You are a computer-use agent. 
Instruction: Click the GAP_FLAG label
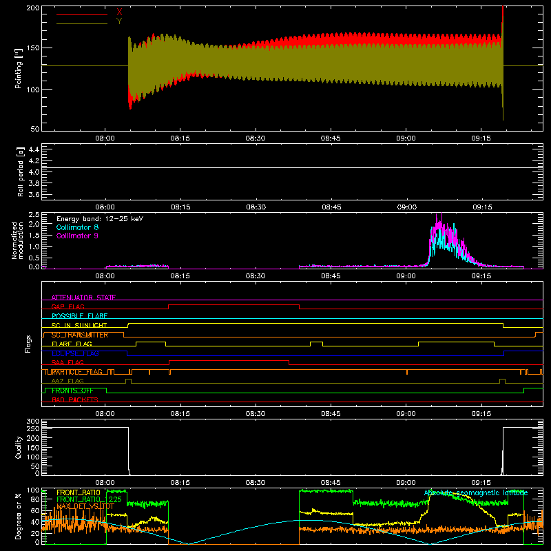[67, 306]
